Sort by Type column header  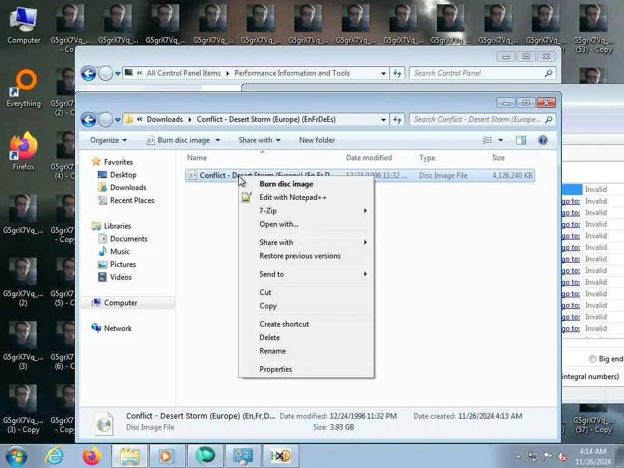point(452,158)
